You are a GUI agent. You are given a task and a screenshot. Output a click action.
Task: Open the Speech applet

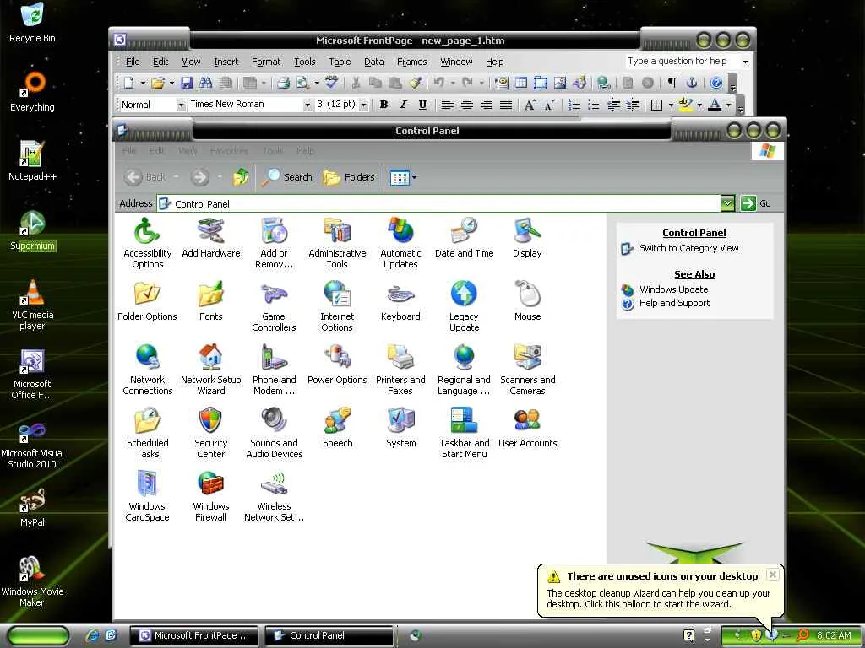pos(337,428)
